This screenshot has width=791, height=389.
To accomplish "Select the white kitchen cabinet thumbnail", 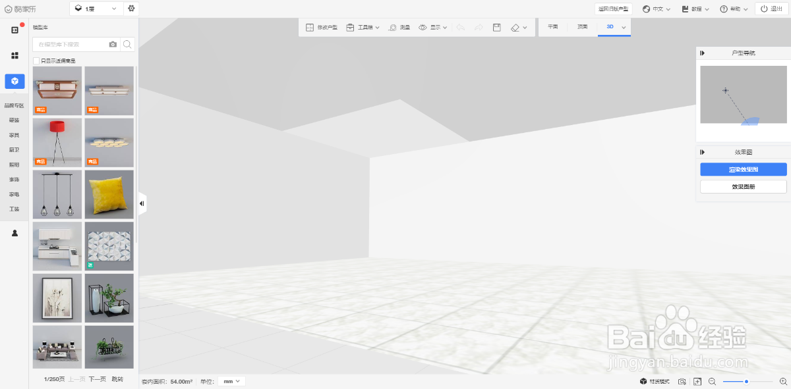I will [x=57, y=246].
